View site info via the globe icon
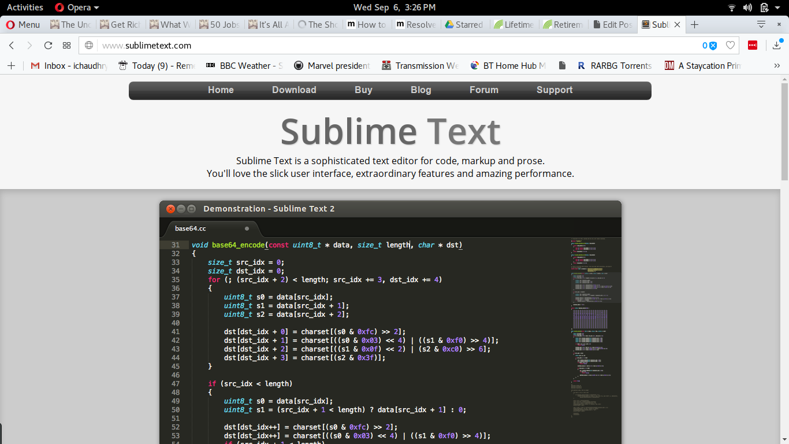789x444 pixels. (89, 45)
